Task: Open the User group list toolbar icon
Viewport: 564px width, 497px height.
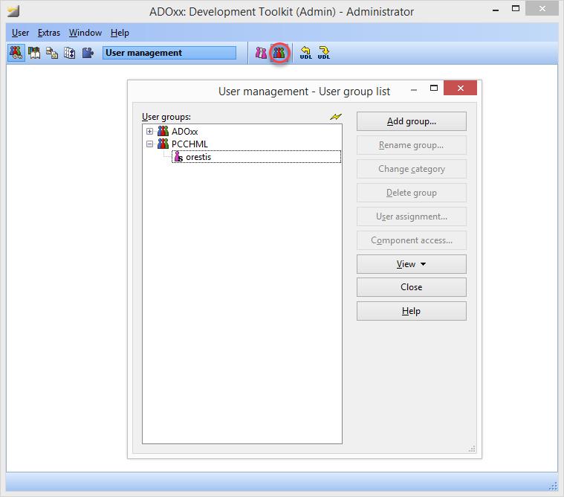Action: tap(279, 53)
